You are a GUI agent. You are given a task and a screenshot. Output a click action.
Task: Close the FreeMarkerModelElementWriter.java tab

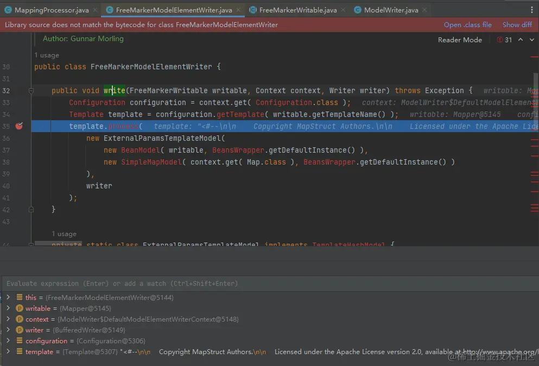pos(239,10)
